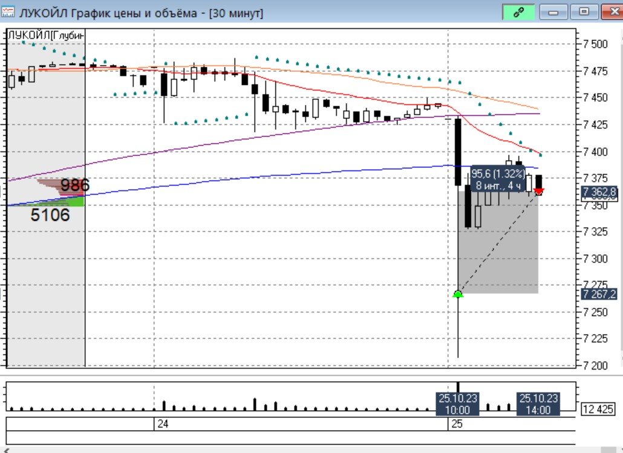Click the 7 267,2 price label on axis

[599, 294]
